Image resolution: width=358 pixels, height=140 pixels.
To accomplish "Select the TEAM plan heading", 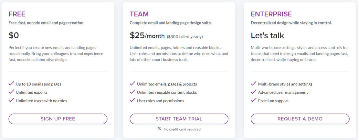I will [139, 14].
